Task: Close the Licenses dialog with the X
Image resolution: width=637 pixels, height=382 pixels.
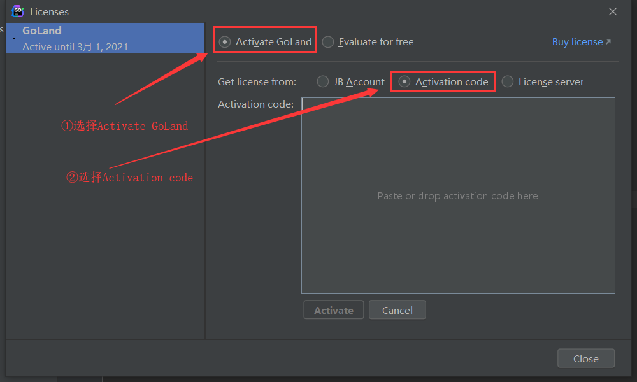Action: pos(613,11)
